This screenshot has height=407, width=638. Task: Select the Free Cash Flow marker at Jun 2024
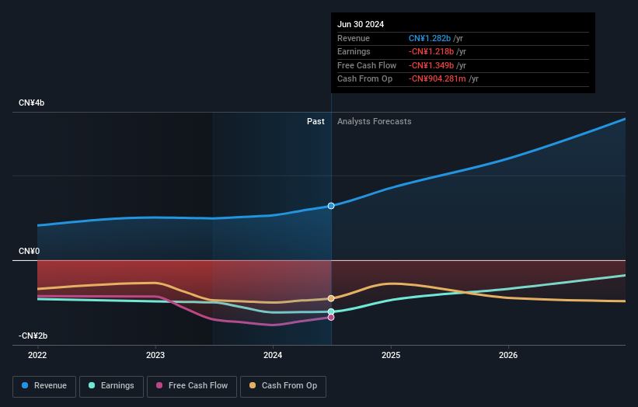(331, 317)
